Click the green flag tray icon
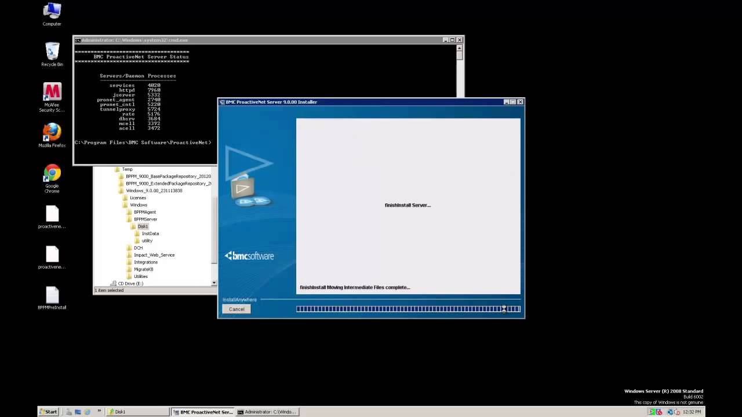742x417 pixels. point(652,412)
